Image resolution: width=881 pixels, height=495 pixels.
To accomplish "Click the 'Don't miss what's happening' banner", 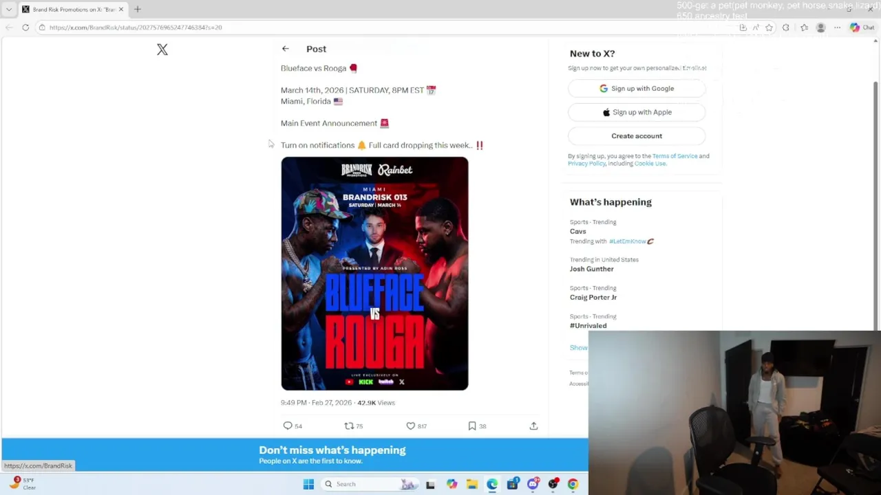I will 295,454.
